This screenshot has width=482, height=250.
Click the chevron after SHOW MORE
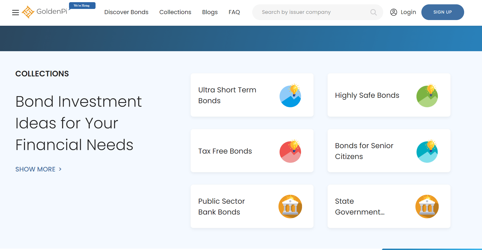[60, 169]
